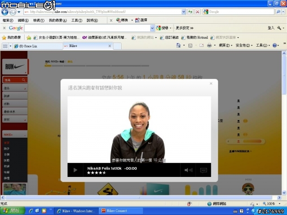
Task: Play the NikeAB Felix video
Action: (x=75, y=170)
